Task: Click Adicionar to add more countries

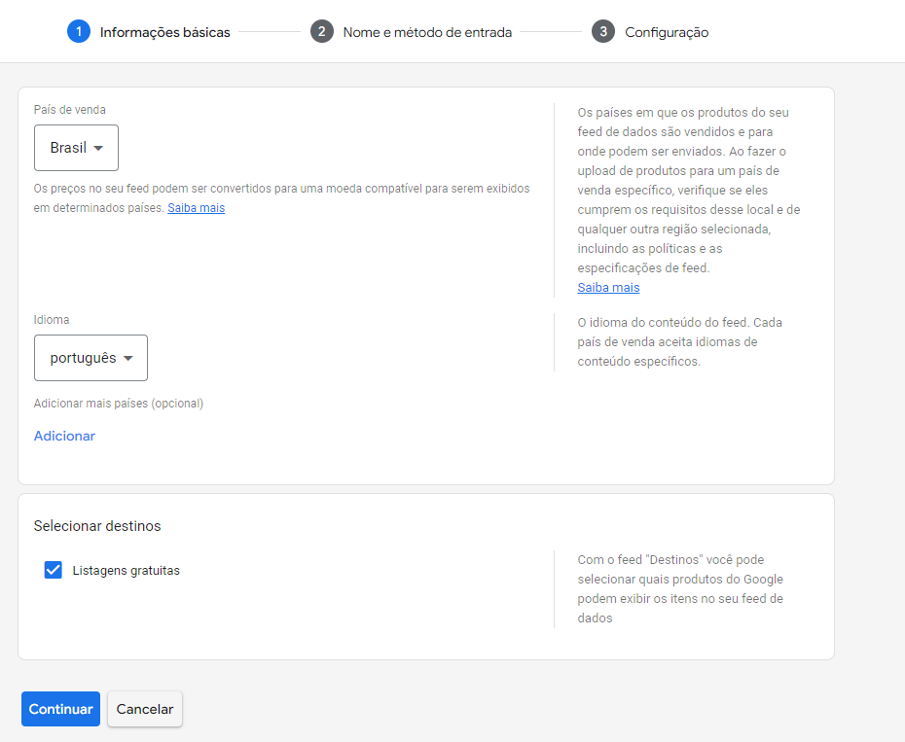Action: tap(64, 436)
